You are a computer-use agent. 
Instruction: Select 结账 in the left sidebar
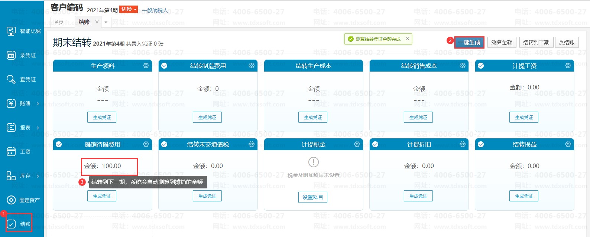coord(19,224)
